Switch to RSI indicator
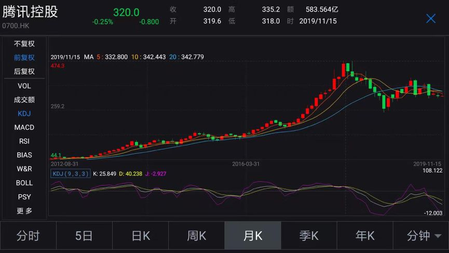This screenshot has height=253, width=449. click(24, 141)
